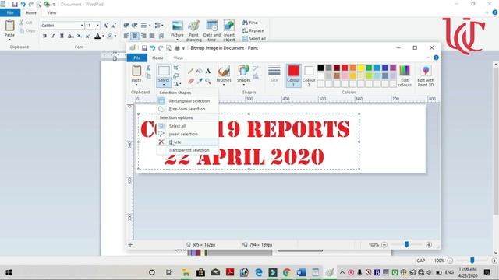Click the Copy icon in Paint clipboard group

[x=148, y=75]
